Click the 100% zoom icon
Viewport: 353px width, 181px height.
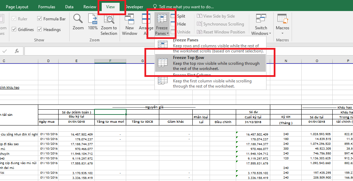pos(92,19)
